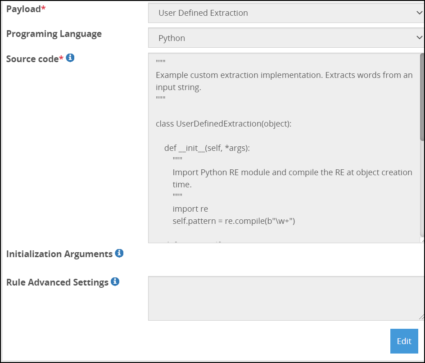The width and height of the screenshot is (425, 363).
Task: Click the Source code info icon
Action: click(x=70, y=58)
